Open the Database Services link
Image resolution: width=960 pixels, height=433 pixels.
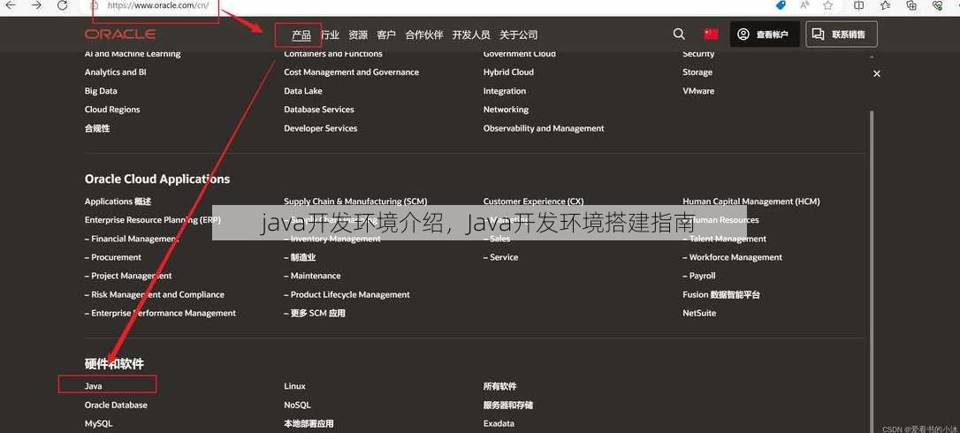[319, 110]
